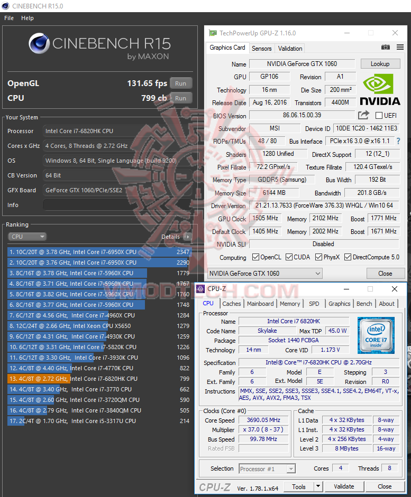Click the Details arrow icon in Ranking
Viewport: 411px width, 497px height.
point(188,237)
